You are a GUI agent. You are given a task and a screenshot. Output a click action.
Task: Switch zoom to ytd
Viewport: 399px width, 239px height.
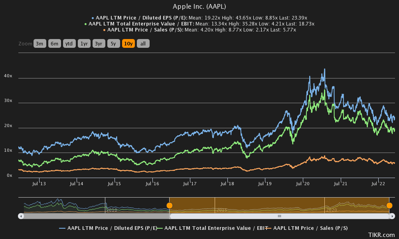click(x=69, y=44)
